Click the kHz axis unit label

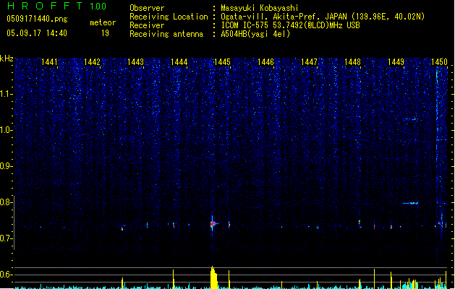click(x=7, y=59)
